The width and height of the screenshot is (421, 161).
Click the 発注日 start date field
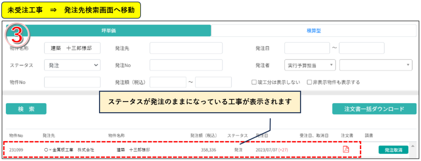(307, 48)
